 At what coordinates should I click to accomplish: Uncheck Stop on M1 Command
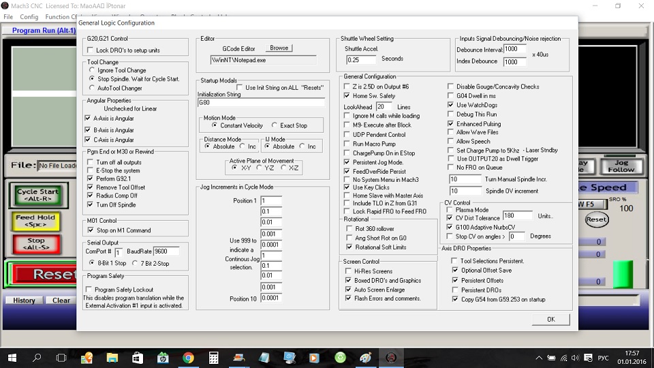click(x=91, y=230)
